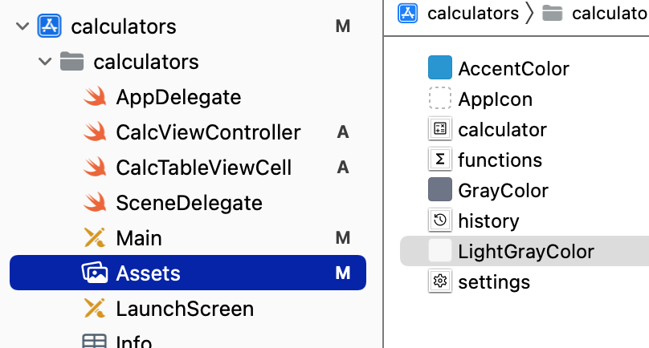Select CalcTableViewCell in the navigator

click(204, 168)
